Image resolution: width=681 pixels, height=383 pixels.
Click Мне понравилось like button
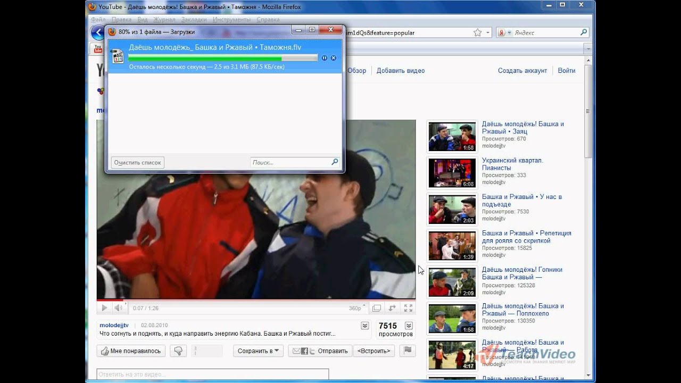point(131,351)
